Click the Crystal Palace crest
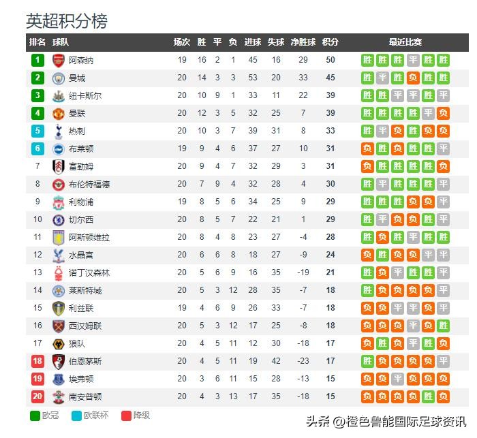This screenshot has width=477, height=438. pos(58,255)
